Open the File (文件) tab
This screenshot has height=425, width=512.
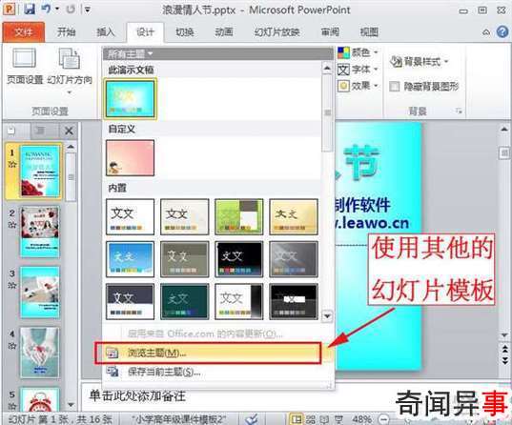[x=23, y=32]
